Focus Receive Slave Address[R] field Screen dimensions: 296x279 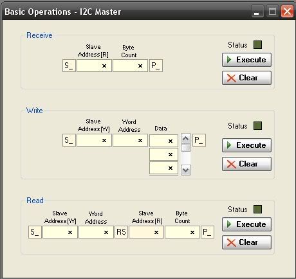coord(94,66)
